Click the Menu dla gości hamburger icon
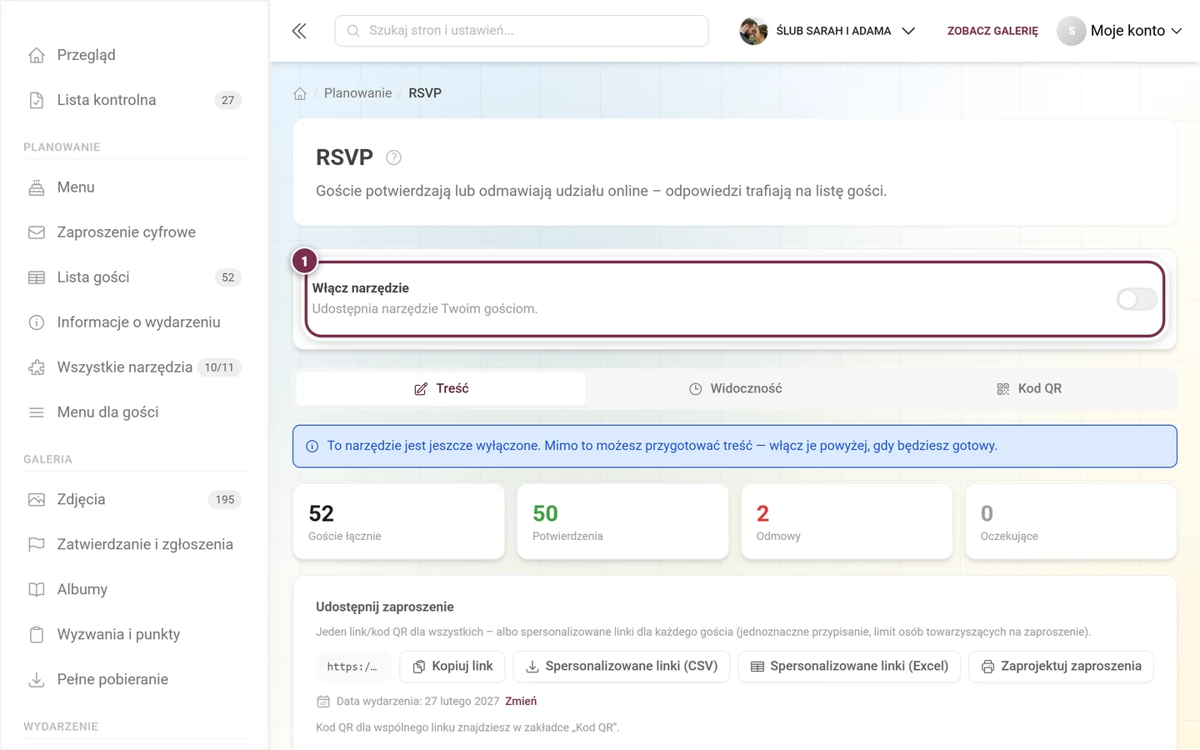This screenshot has width=1200, height=750. click(37, 412)
